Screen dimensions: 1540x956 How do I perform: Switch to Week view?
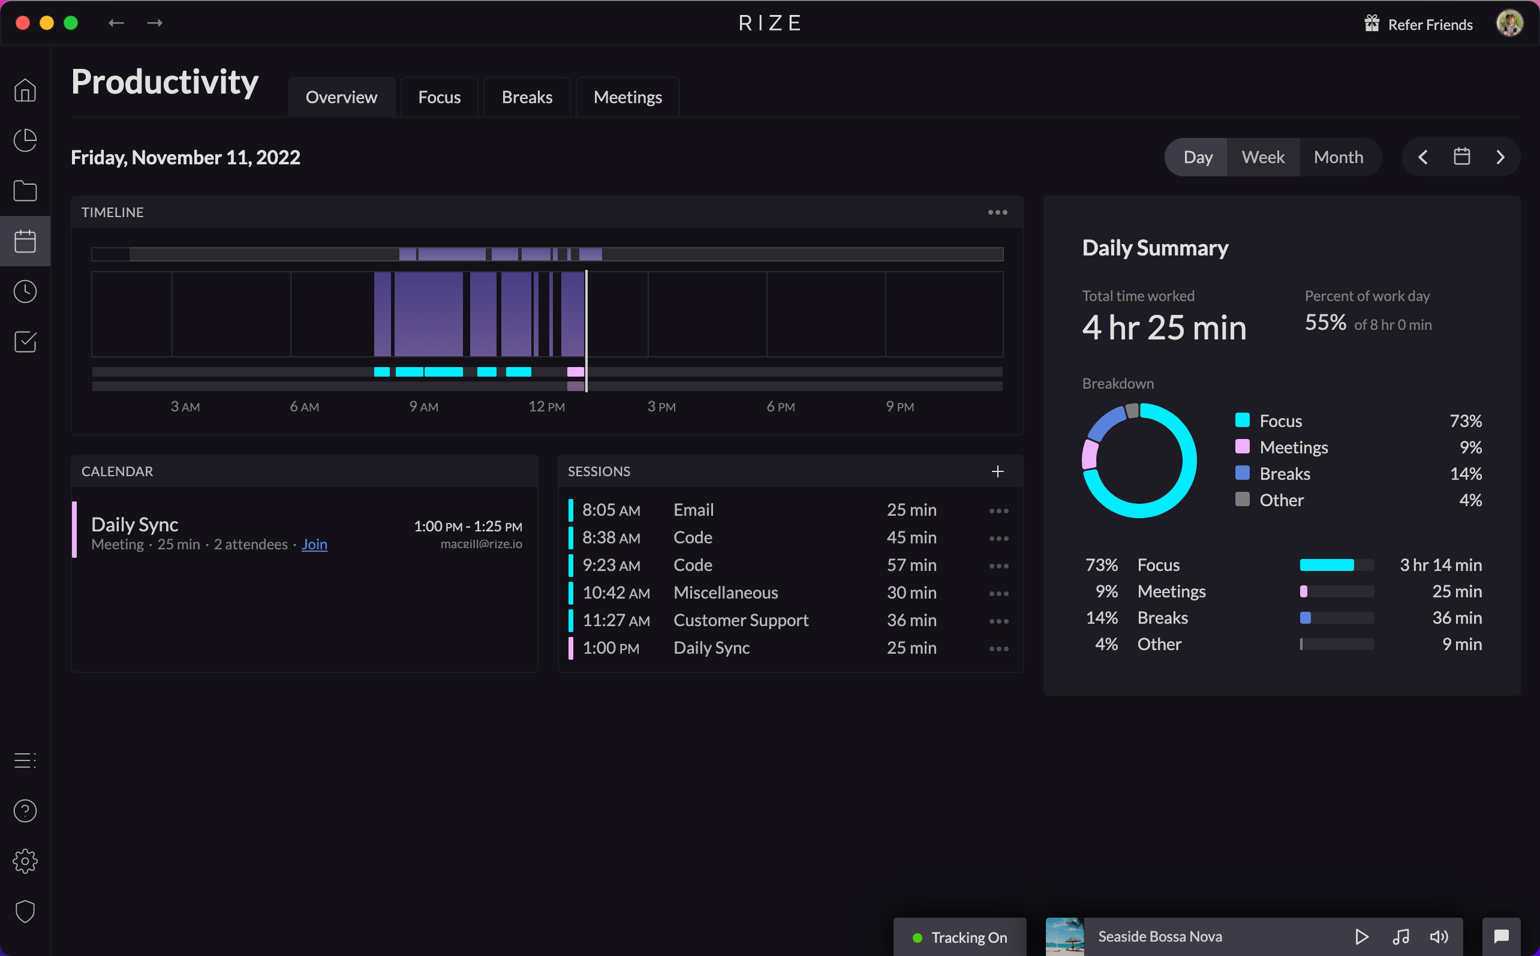click(x=1262, y=157)
